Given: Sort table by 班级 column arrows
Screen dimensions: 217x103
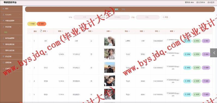Looking at the screenshot, I should coord(144,31).
